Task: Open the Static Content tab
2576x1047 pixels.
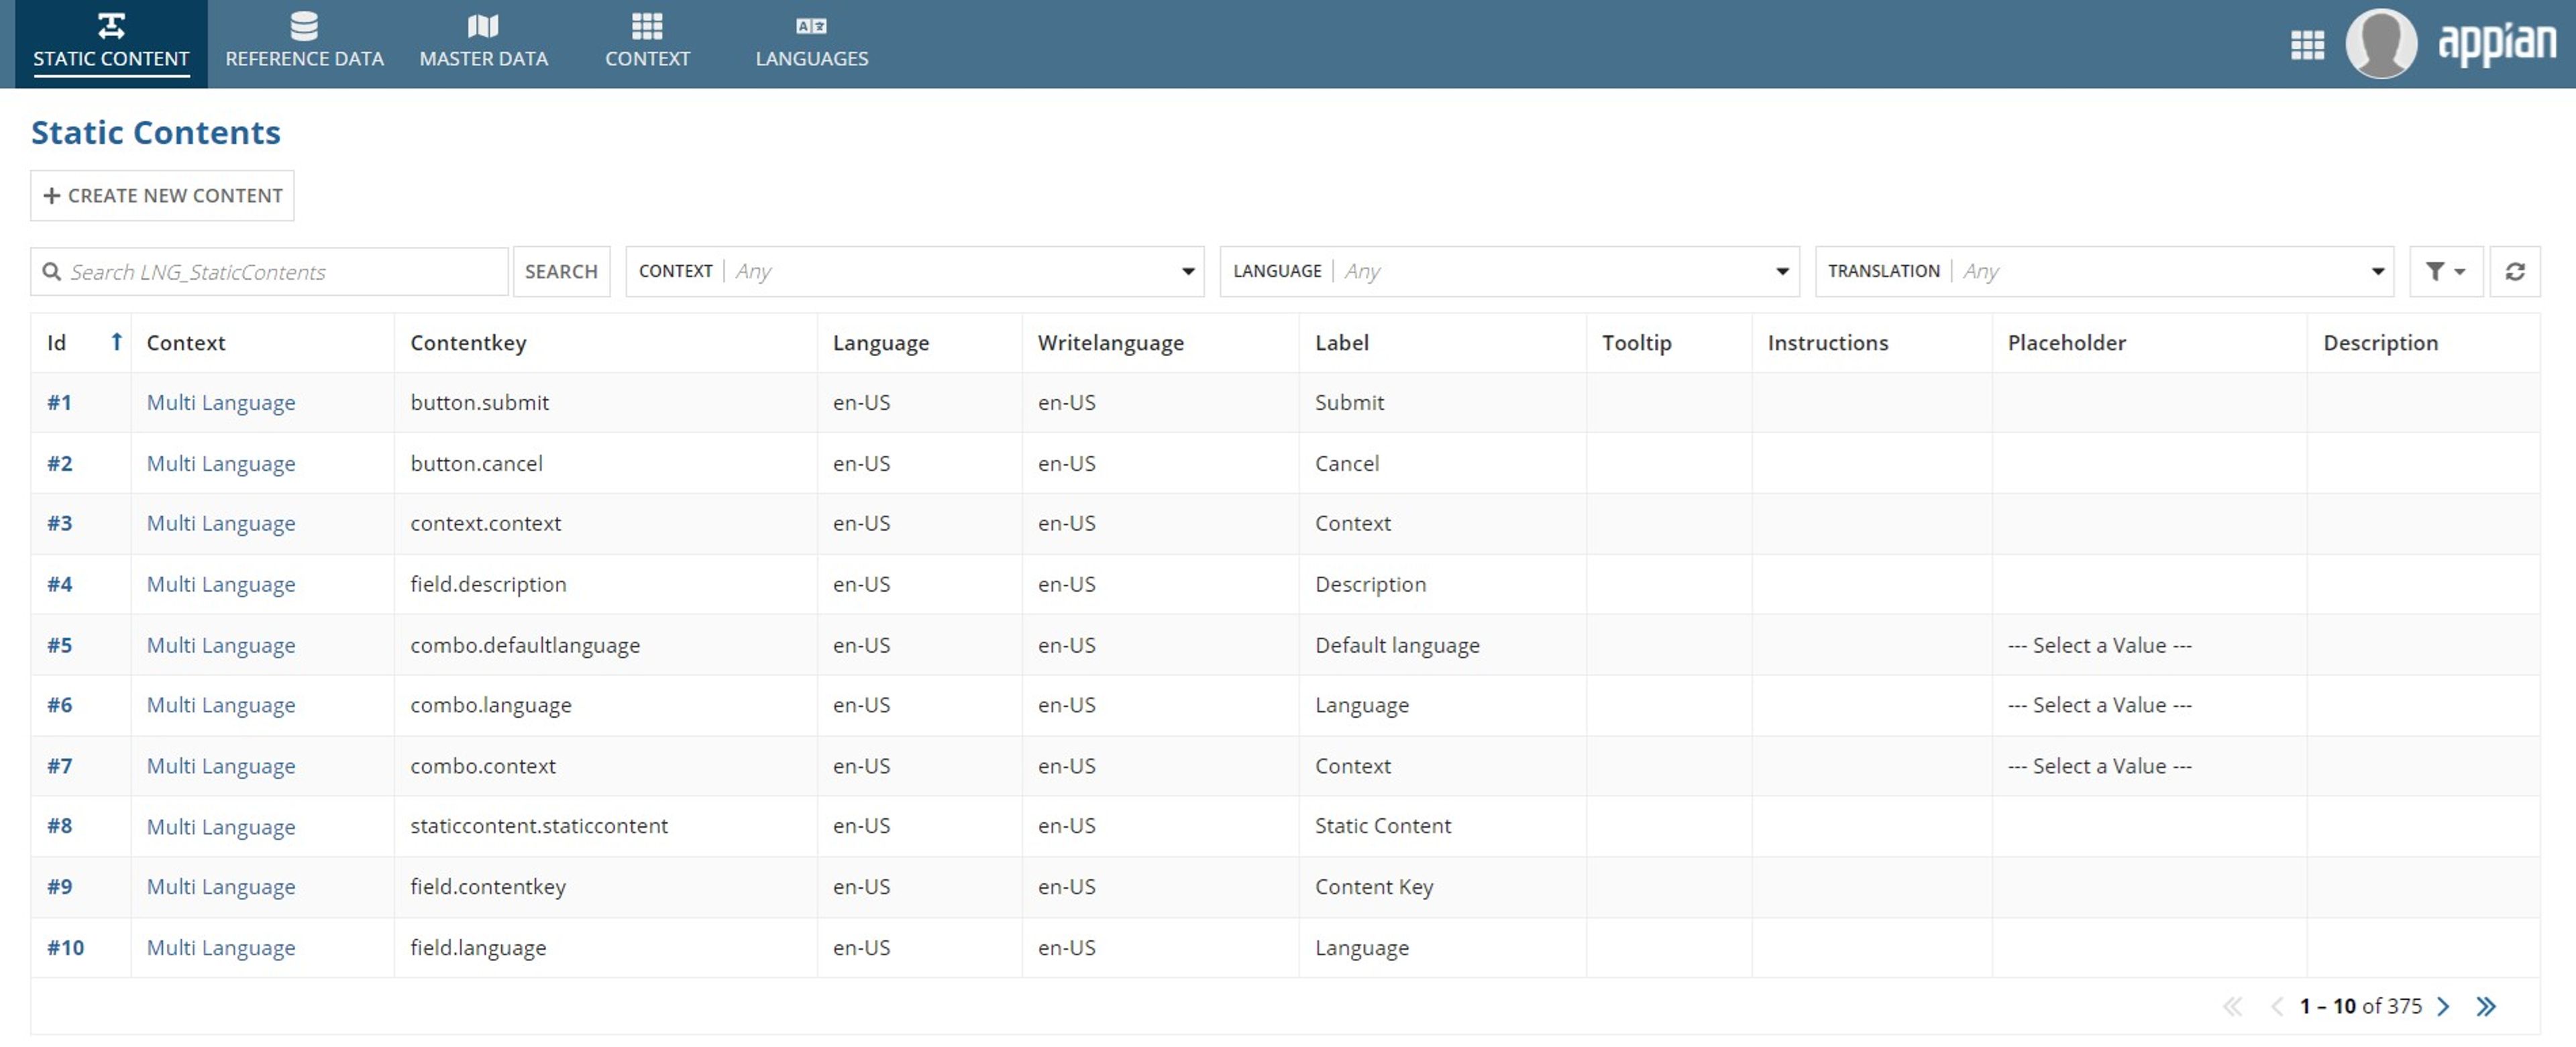Action: 111,44
